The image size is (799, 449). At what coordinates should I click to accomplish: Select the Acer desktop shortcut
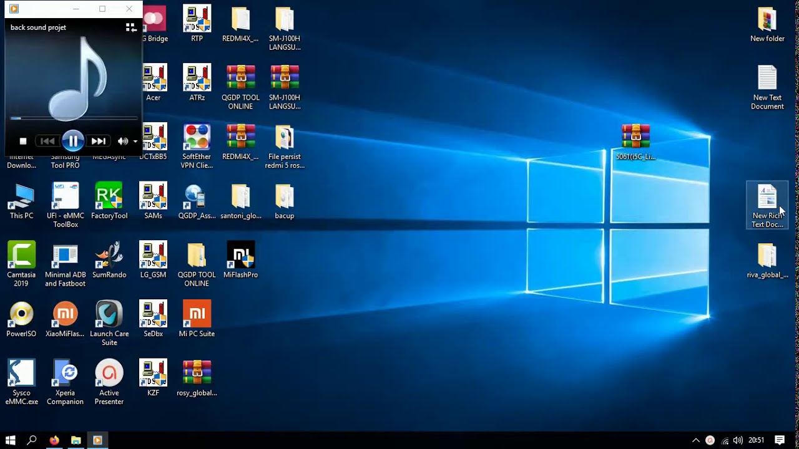[x=154, y=83]
